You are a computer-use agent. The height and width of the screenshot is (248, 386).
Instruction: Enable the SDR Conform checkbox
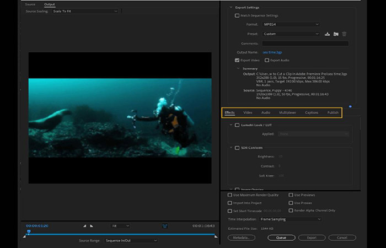[x=237, y=148]
